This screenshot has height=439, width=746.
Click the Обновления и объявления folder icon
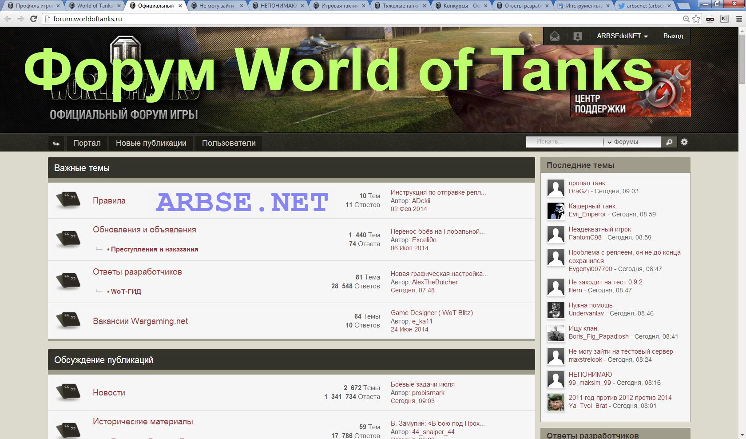(68, 239)
